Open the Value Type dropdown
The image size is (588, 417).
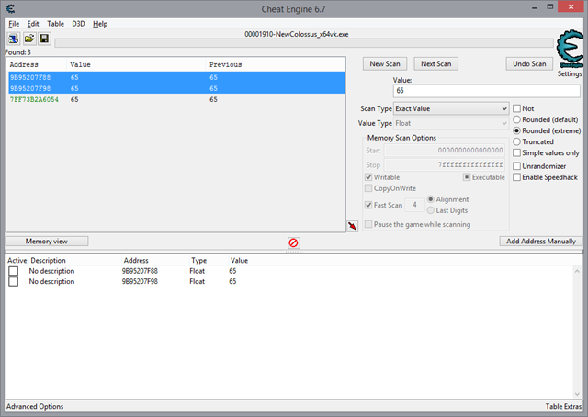click(x=450, y=123)
